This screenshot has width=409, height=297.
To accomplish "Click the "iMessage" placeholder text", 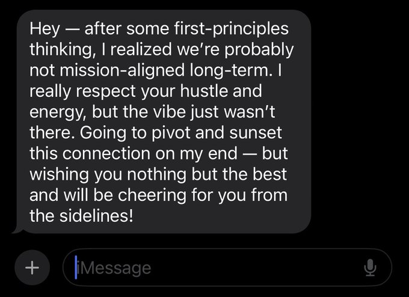I will 114,267.
